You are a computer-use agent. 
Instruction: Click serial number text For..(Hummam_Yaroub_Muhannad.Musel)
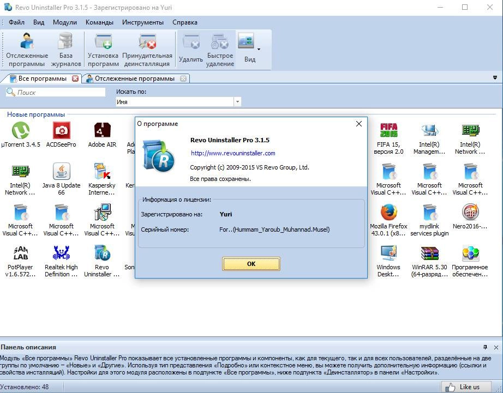(x=274, y=229)
